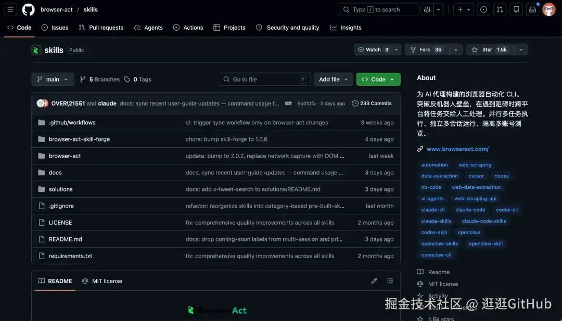The image size is (562, 321).
Task: Click the Go to file search field
Action: click(265, 79)
